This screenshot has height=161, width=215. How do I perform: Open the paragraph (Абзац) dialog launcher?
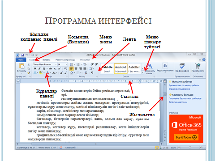[97, 76]
